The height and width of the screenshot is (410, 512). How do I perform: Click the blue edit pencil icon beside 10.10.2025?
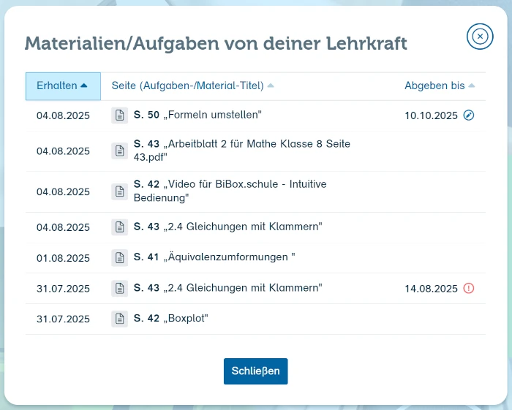(x=469, y=115)
